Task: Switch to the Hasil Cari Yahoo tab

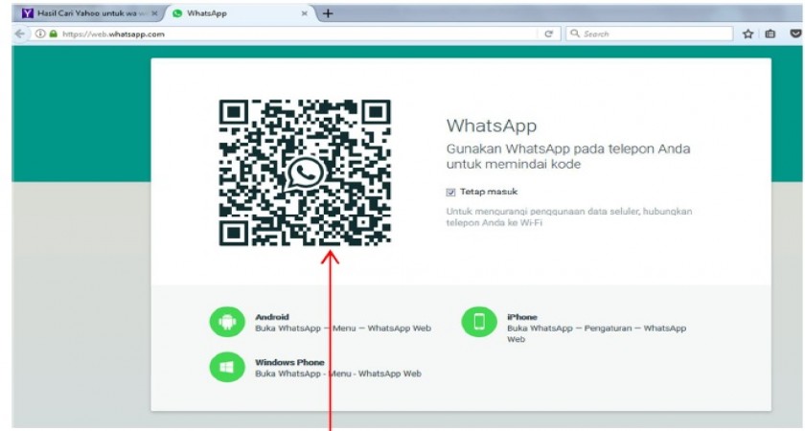Action: coord(86,13)
